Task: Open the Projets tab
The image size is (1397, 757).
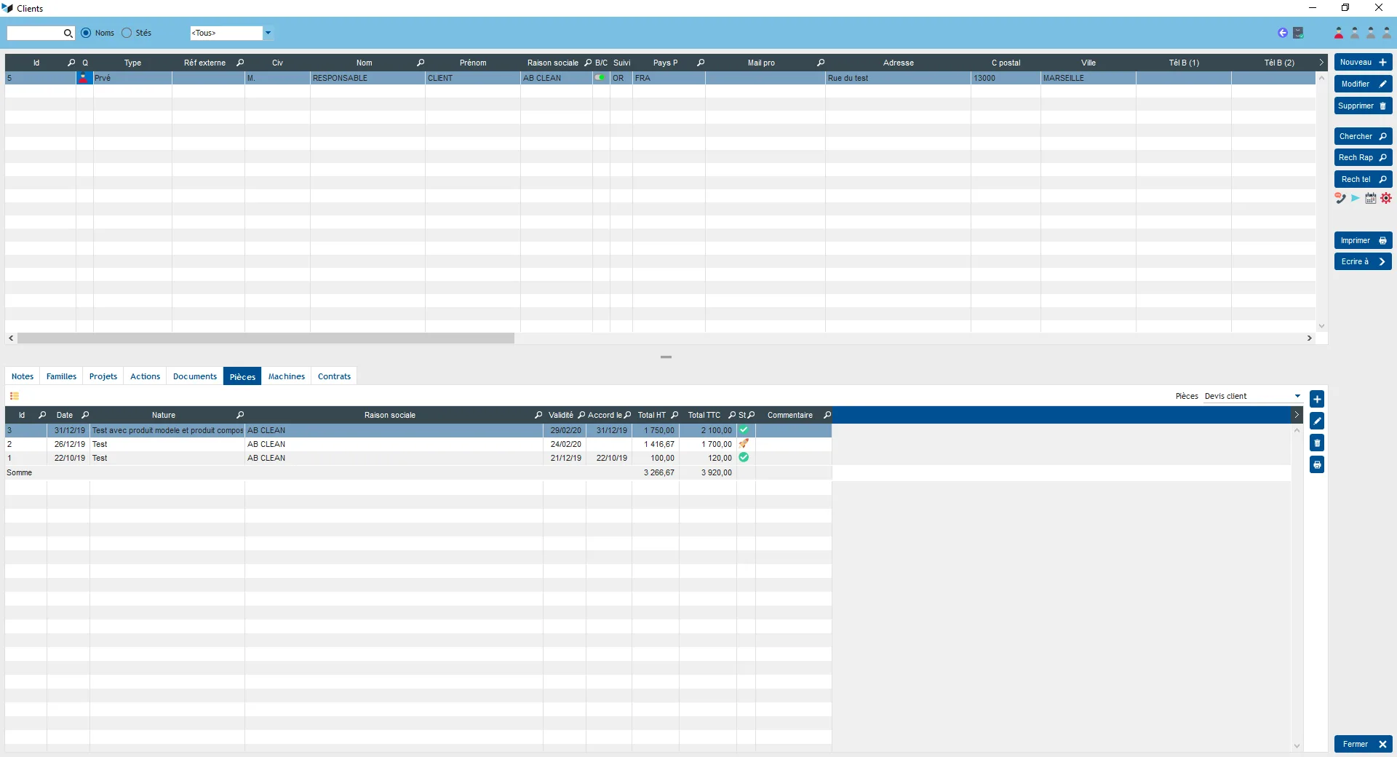Action: tap(103, 376)
